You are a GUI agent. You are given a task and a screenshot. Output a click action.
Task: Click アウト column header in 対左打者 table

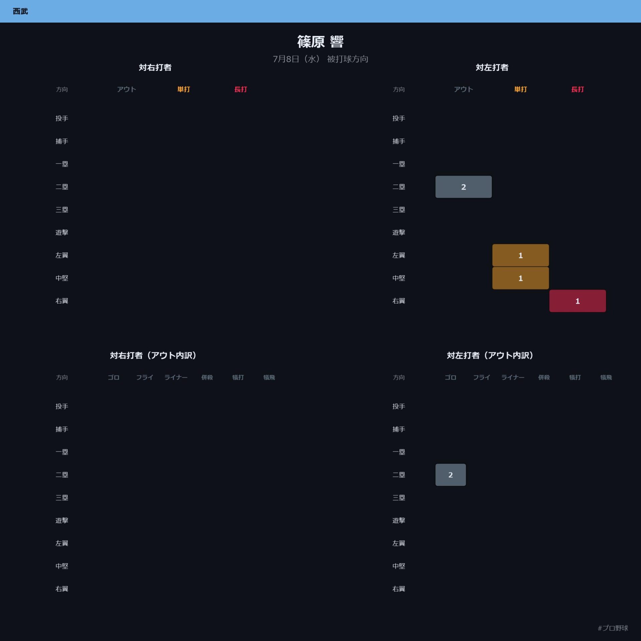463,89
